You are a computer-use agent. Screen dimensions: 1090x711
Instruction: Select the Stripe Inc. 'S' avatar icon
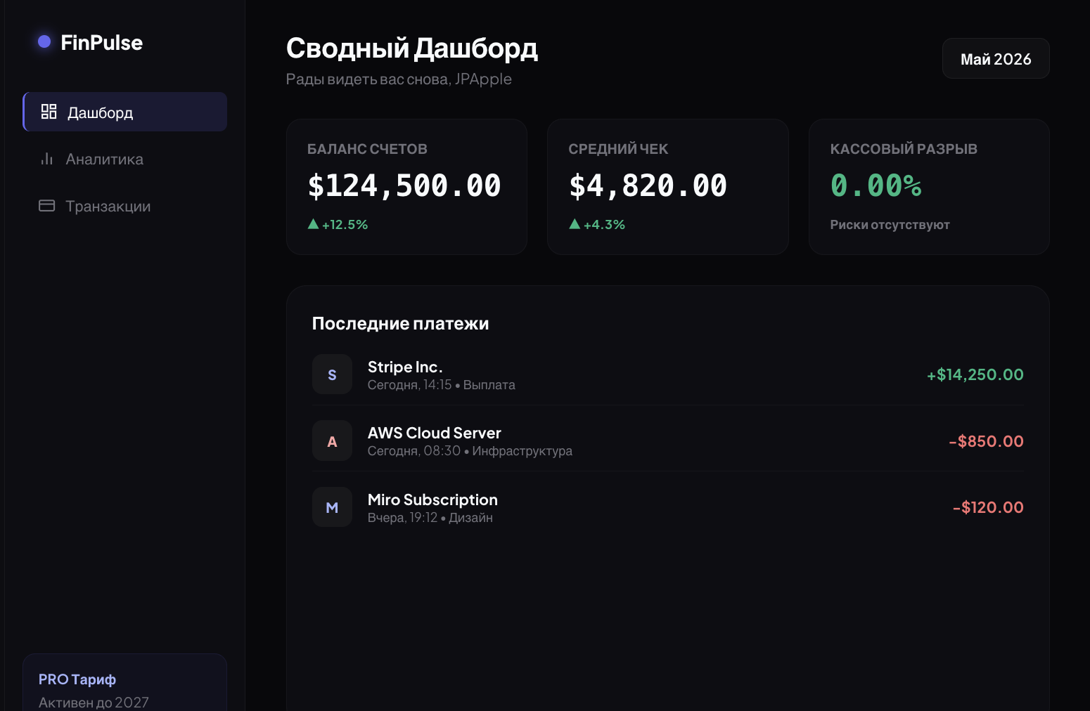(332, 374)
